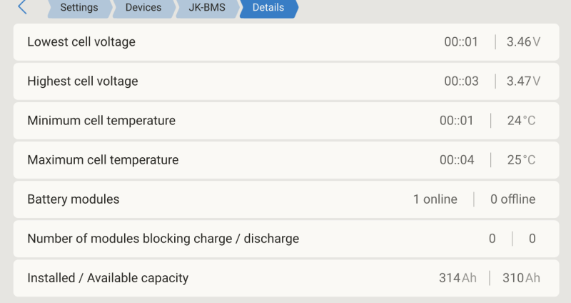This screenshot has height=303, width=571.
Task: Click the back arrow icon
Action: pyautogui.click(x=22, y=8)
